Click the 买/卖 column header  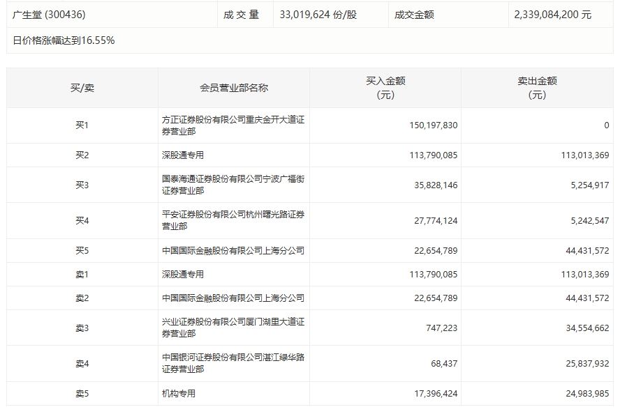tap(82, 88)
